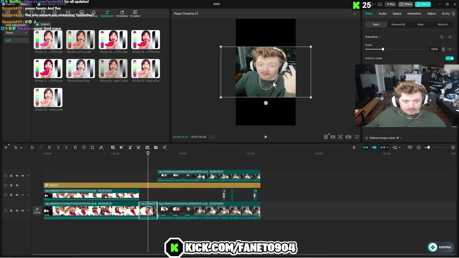Open the Animation inspector tab

coord(414,14)
